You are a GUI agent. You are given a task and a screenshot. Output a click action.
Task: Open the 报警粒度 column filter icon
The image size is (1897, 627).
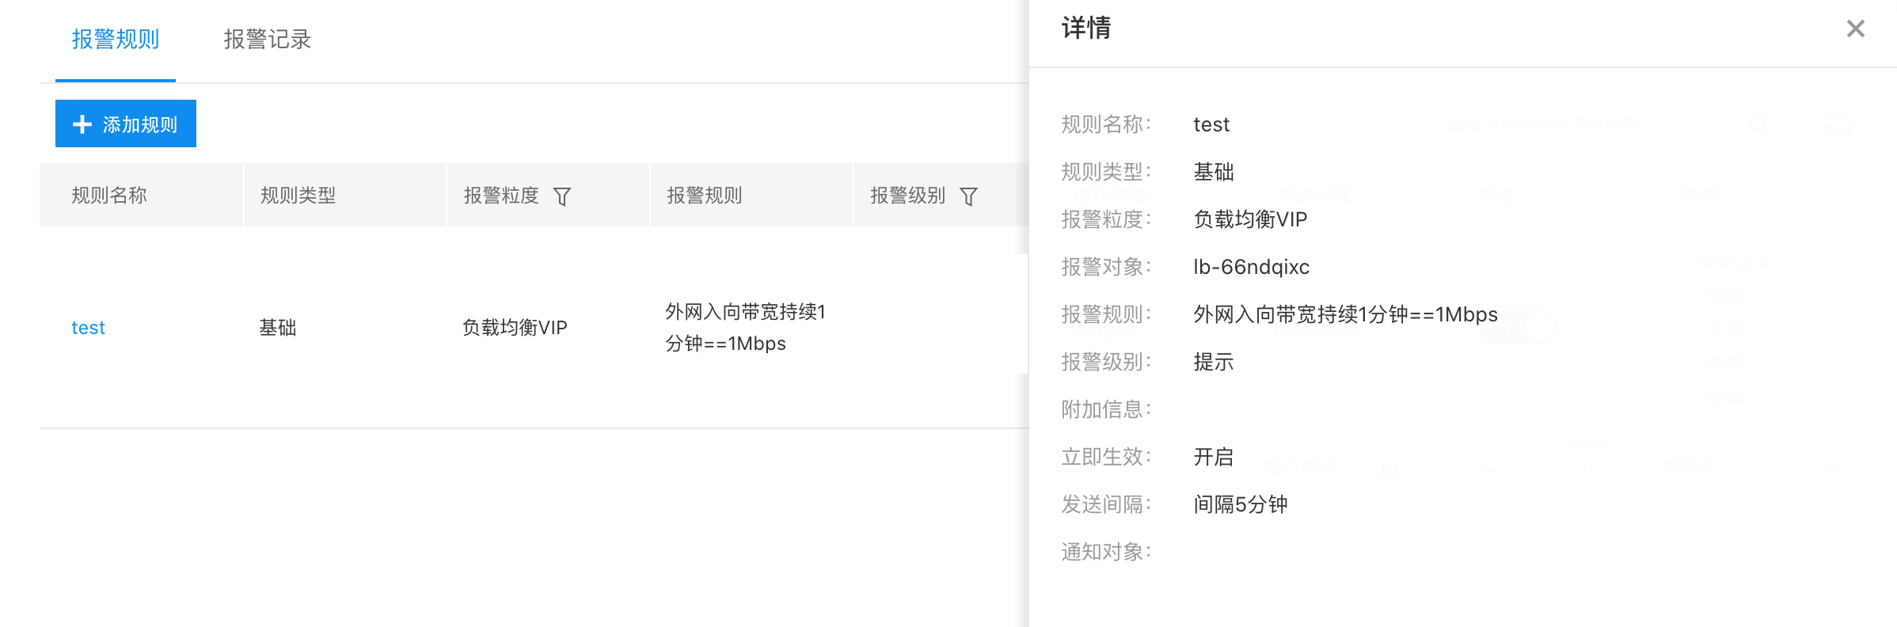tap(562, 196)
